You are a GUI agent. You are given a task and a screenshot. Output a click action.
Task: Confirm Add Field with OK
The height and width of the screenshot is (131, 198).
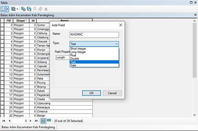(91, 93)
